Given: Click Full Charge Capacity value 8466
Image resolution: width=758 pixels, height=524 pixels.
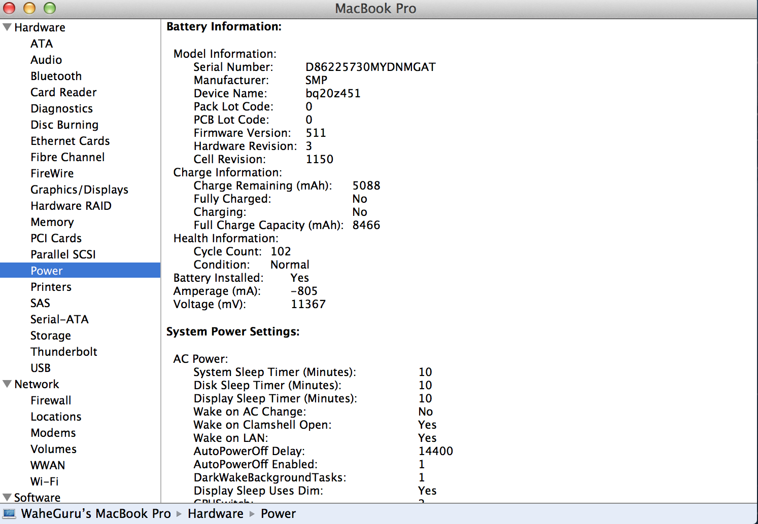Looking at the screenshot, I should click(x=366, y=225).
